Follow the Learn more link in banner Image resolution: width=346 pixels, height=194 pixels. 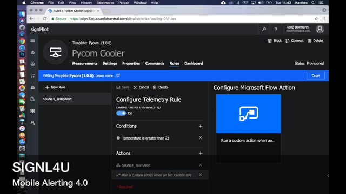108,75
